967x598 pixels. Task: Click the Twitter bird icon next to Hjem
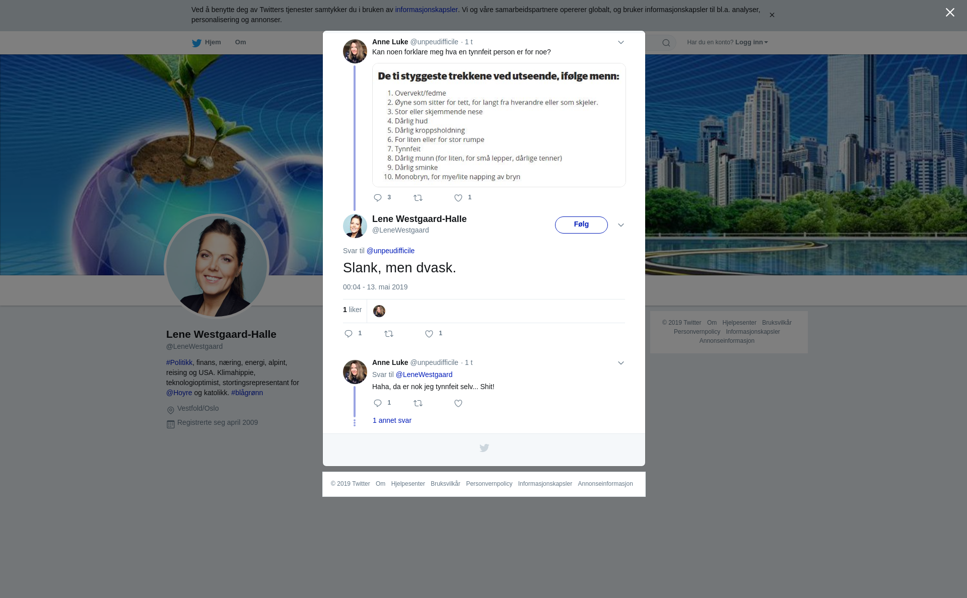tap(196, 43)
